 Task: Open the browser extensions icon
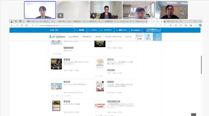(x=171, y=26)
